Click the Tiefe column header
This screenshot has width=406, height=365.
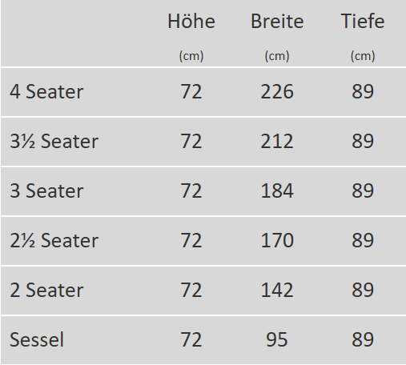click(363, 21)
